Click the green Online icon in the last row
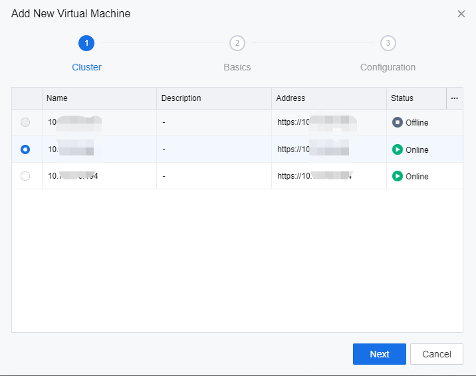This screenshot has height=376, width=476. pyautogui.click(x=398, y=176)
